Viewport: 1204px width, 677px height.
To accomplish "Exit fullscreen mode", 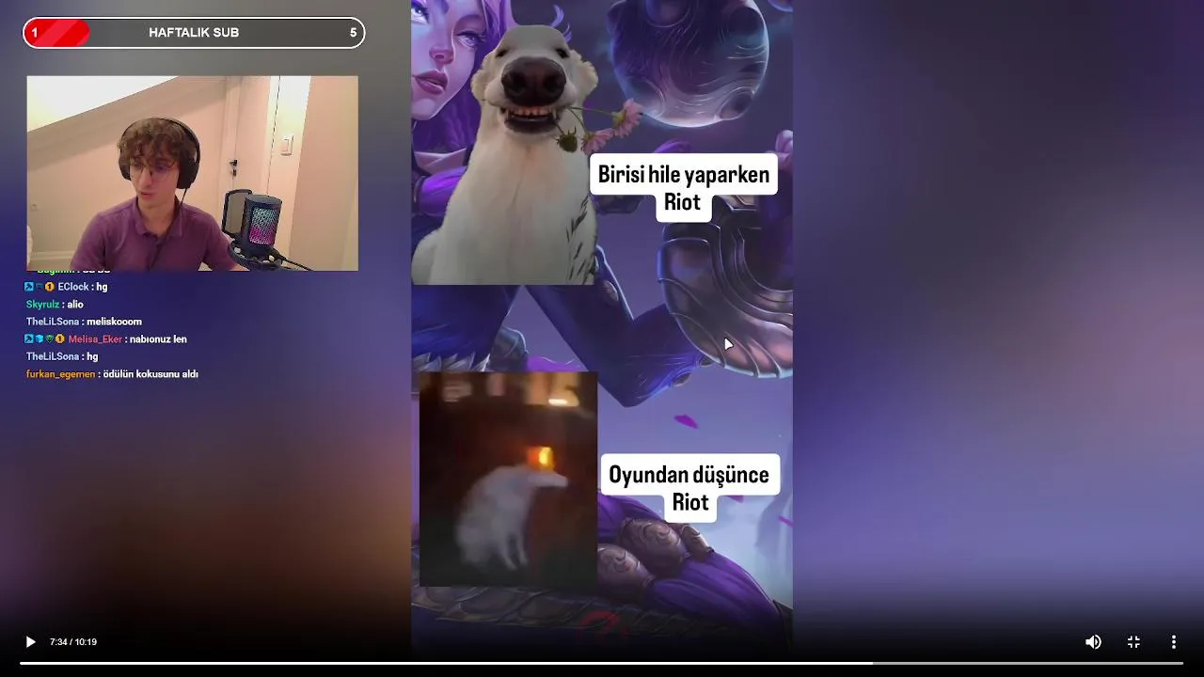I will click(x=1133, y=642).
